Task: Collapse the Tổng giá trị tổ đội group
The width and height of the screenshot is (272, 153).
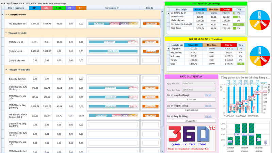Action: coord(6,33)
